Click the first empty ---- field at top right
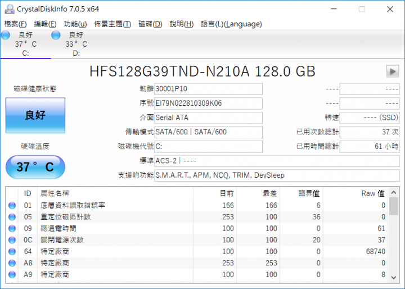Screen dimensions: 405x289 pos(370,89)
